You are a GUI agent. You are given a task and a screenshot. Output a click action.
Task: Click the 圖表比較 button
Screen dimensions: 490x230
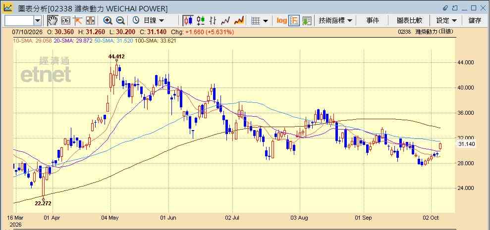(x=409, y=21)
